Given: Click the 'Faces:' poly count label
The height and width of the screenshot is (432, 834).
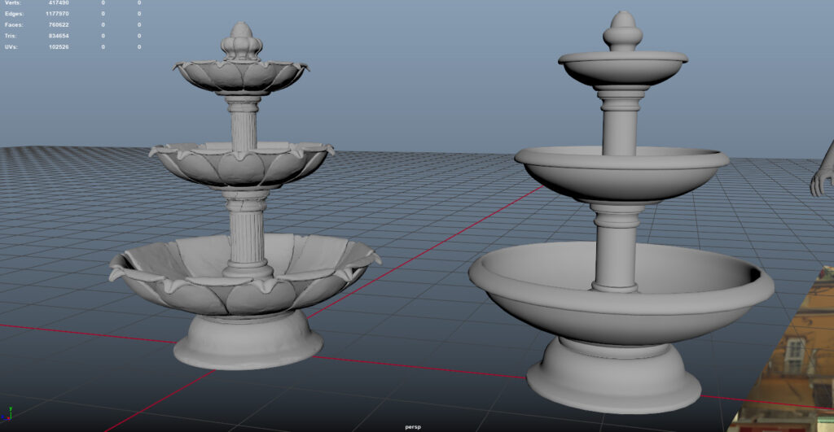Looking at the screenshot, I should click(15, 25).
